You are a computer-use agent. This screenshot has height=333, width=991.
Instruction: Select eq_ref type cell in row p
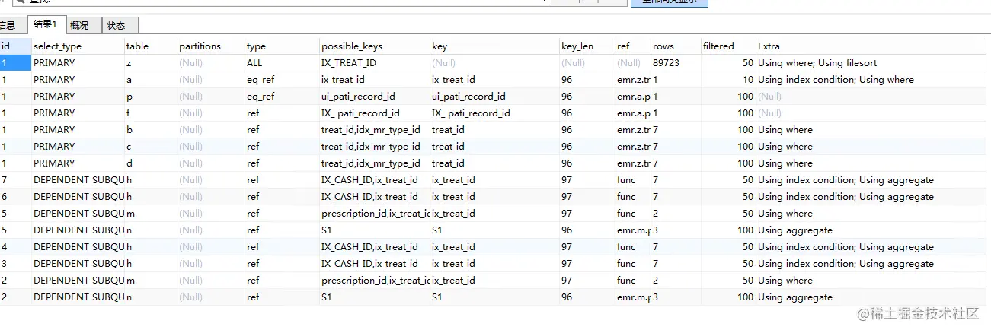(281, 96)
